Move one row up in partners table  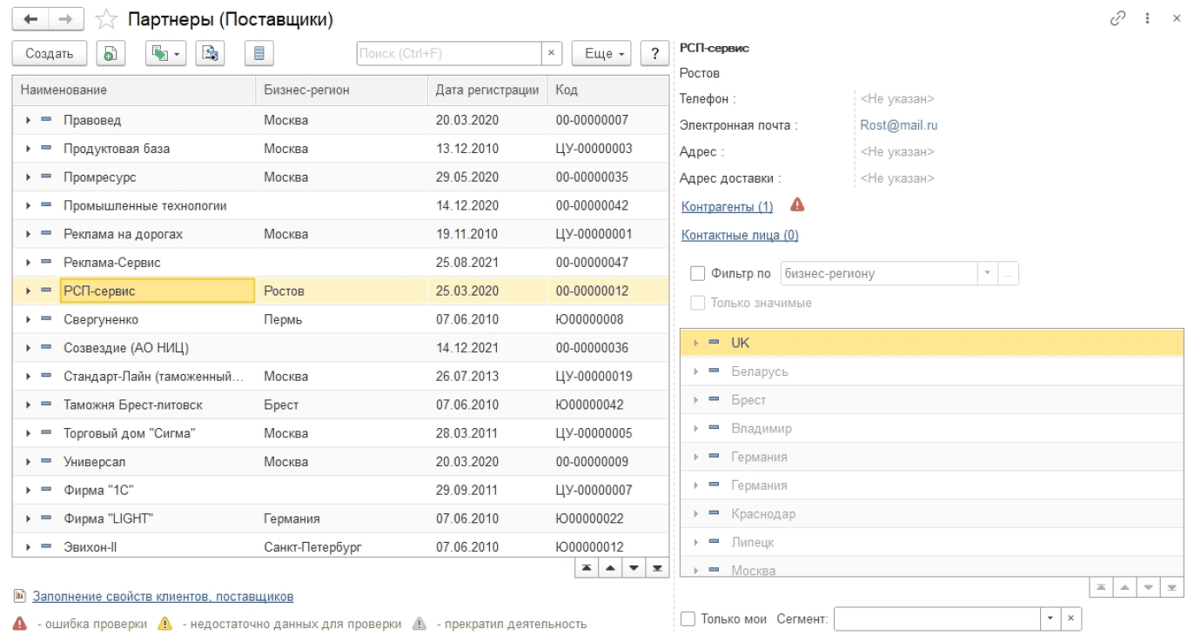610,568
